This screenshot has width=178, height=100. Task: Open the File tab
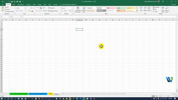click(x=3, y=4)
